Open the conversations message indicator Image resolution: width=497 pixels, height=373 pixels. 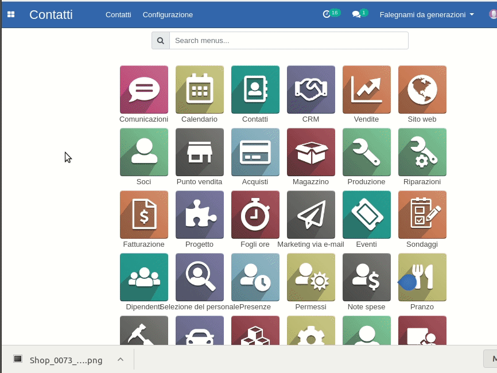pyautogui.click(x=360, y=14)
